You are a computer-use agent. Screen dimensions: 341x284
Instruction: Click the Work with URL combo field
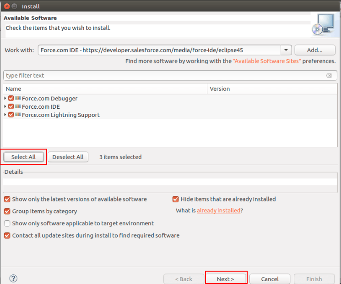click(x=159, y=50)
